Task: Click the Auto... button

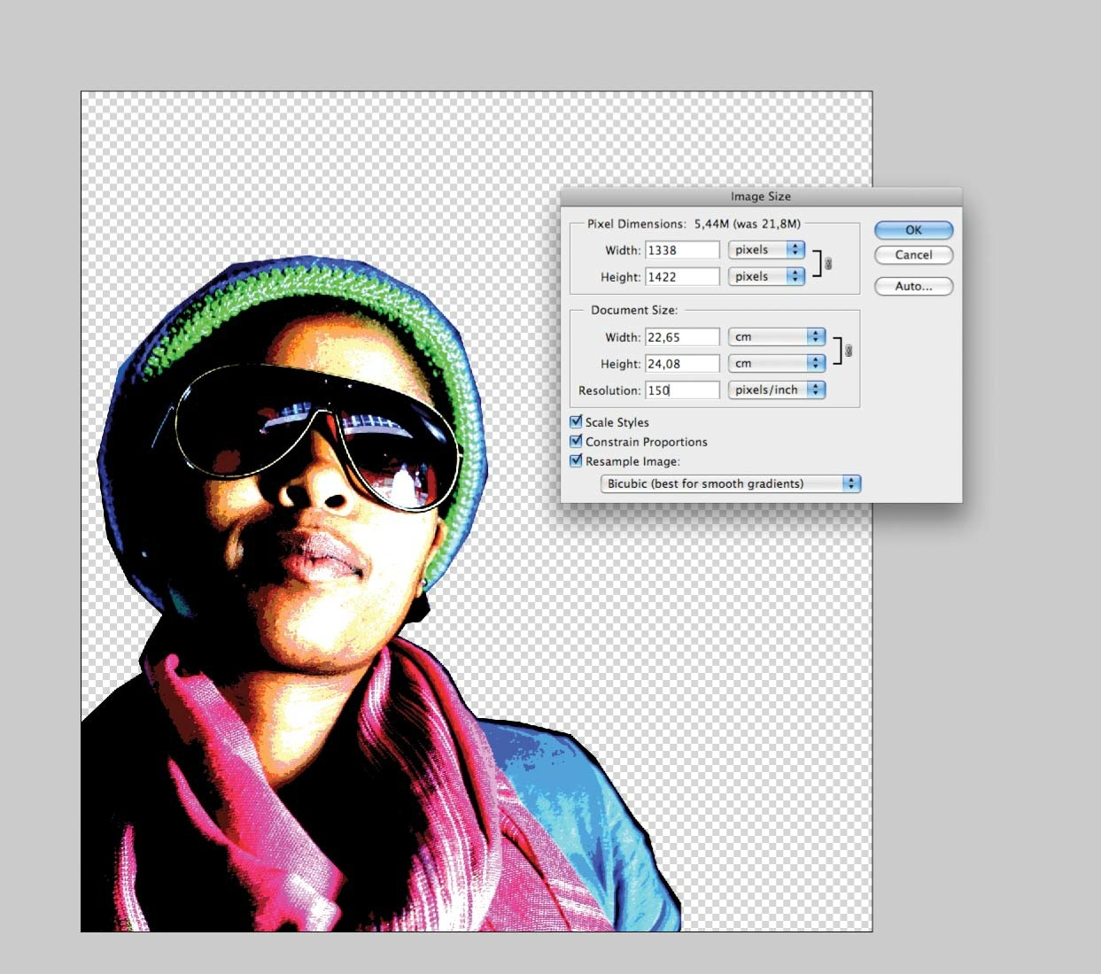Action: click(913, 286)
